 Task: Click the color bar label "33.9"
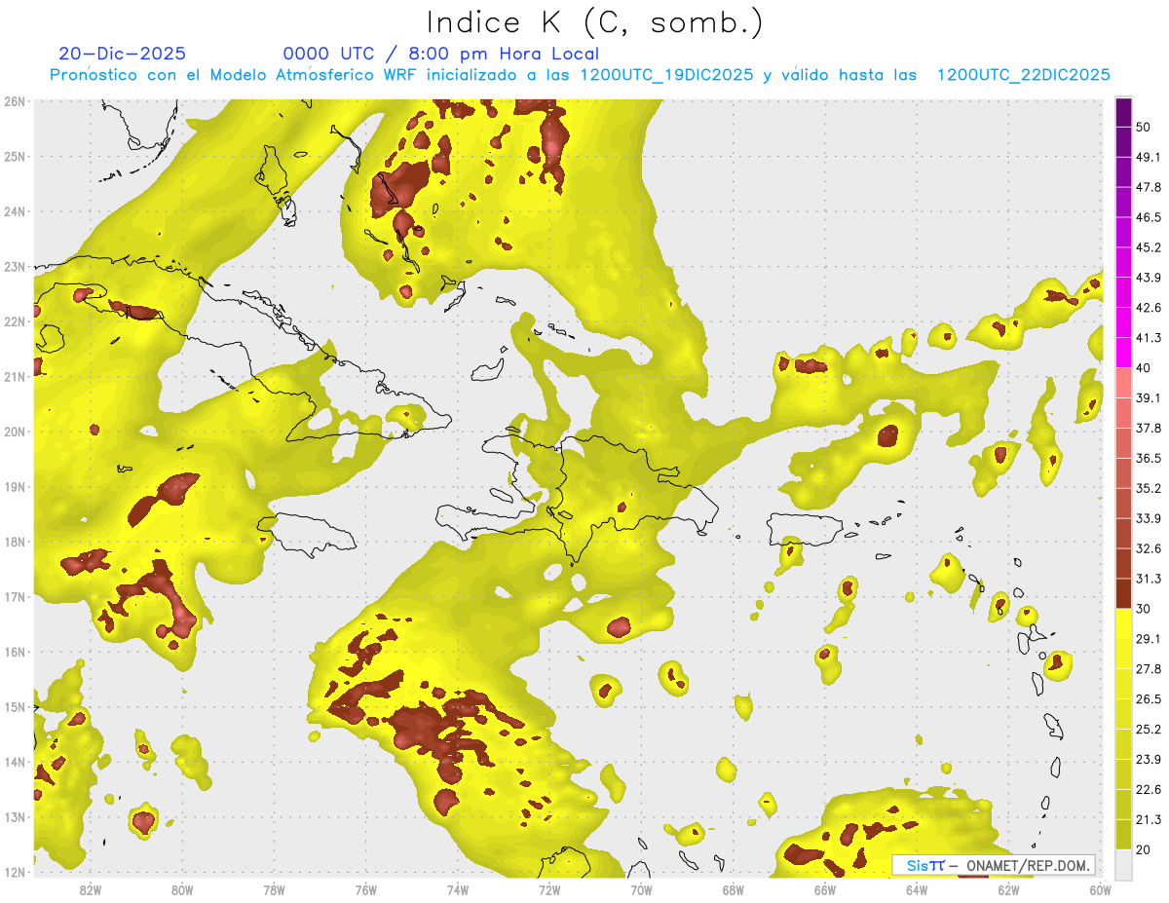(1149, 518)
